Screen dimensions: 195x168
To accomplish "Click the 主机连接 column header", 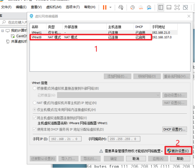I will [120, 27].
